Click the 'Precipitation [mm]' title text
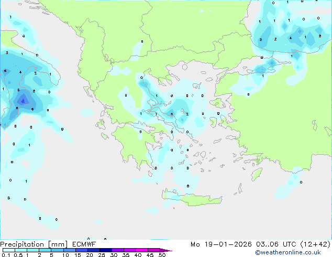This screenshot has width=332, height=257. click(x=34, y=244)
